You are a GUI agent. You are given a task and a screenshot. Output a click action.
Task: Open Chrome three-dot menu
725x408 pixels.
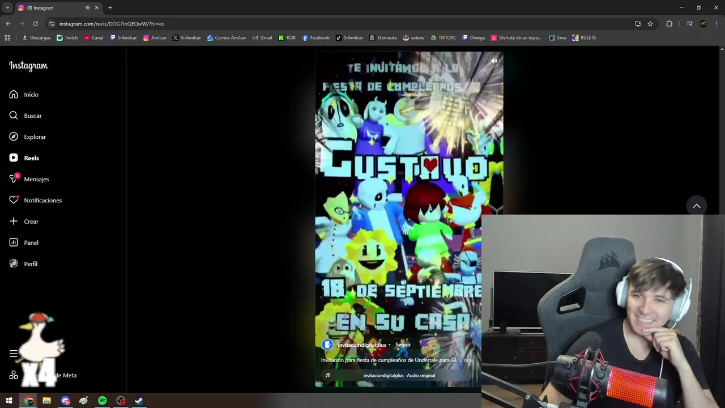[717, 24]
